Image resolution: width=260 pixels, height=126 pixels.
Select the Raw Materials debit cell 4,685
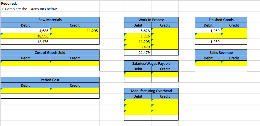point(25,31)
